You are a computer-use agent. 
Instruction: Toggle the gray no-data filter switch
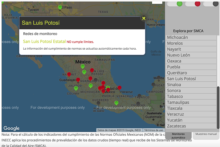211,4
